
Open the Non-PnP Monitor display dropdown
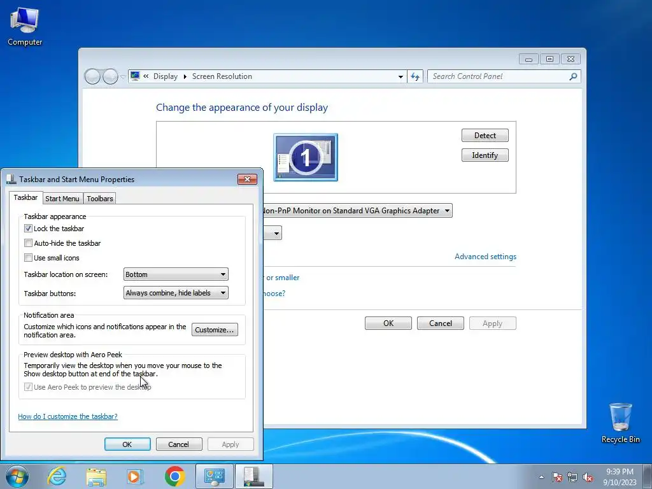(358, 210)
